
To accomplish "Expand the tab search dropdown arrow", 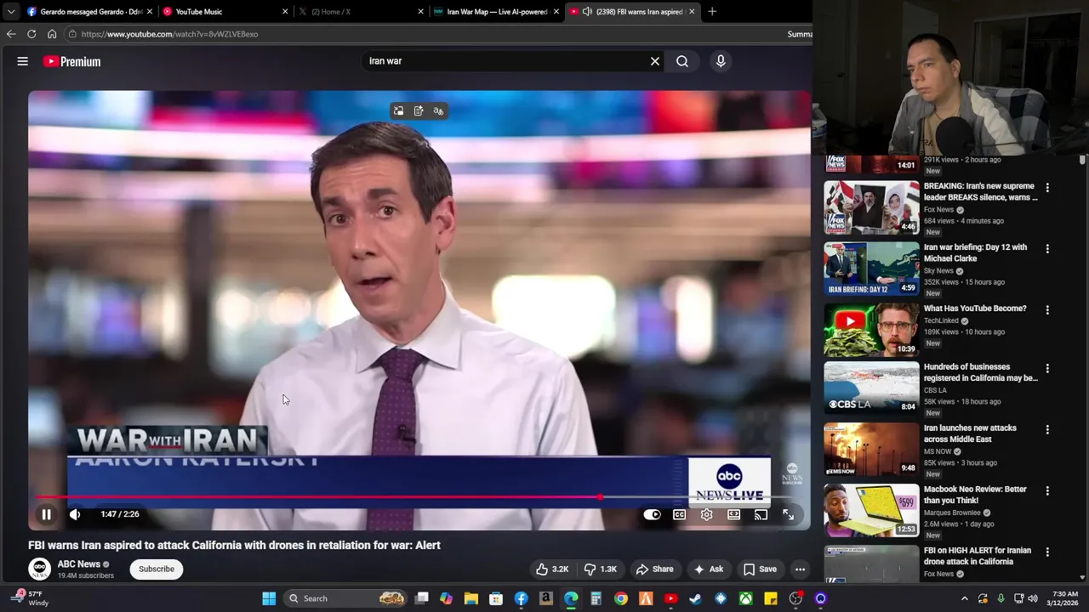I will click(x=10, y=12).
